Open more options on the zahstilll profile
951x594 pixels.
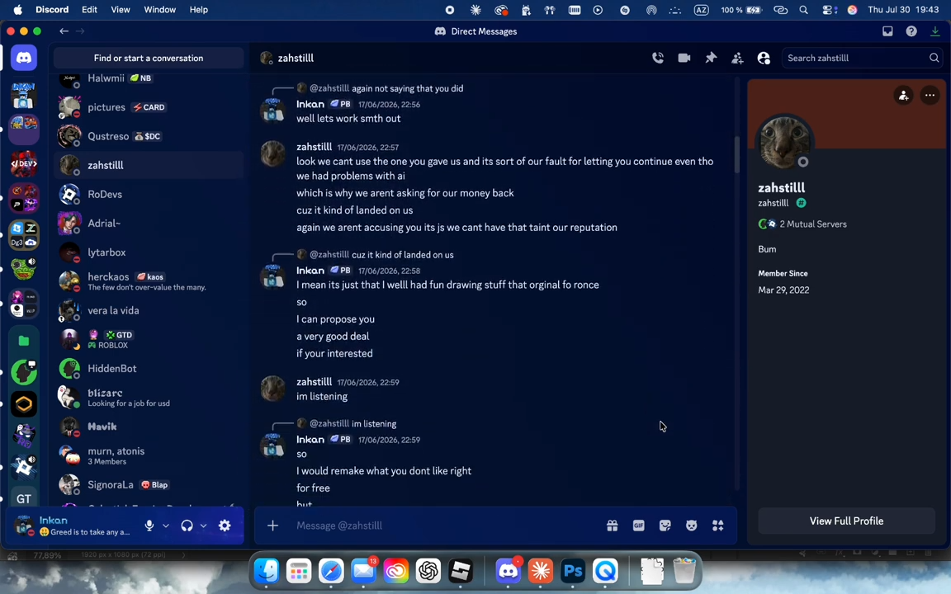pos(930,95)
